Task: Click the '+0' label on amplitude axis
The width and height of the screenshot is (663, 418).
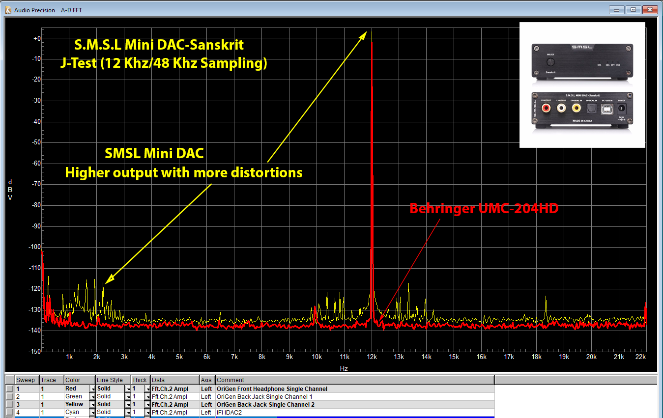Action: click(37, 38)
